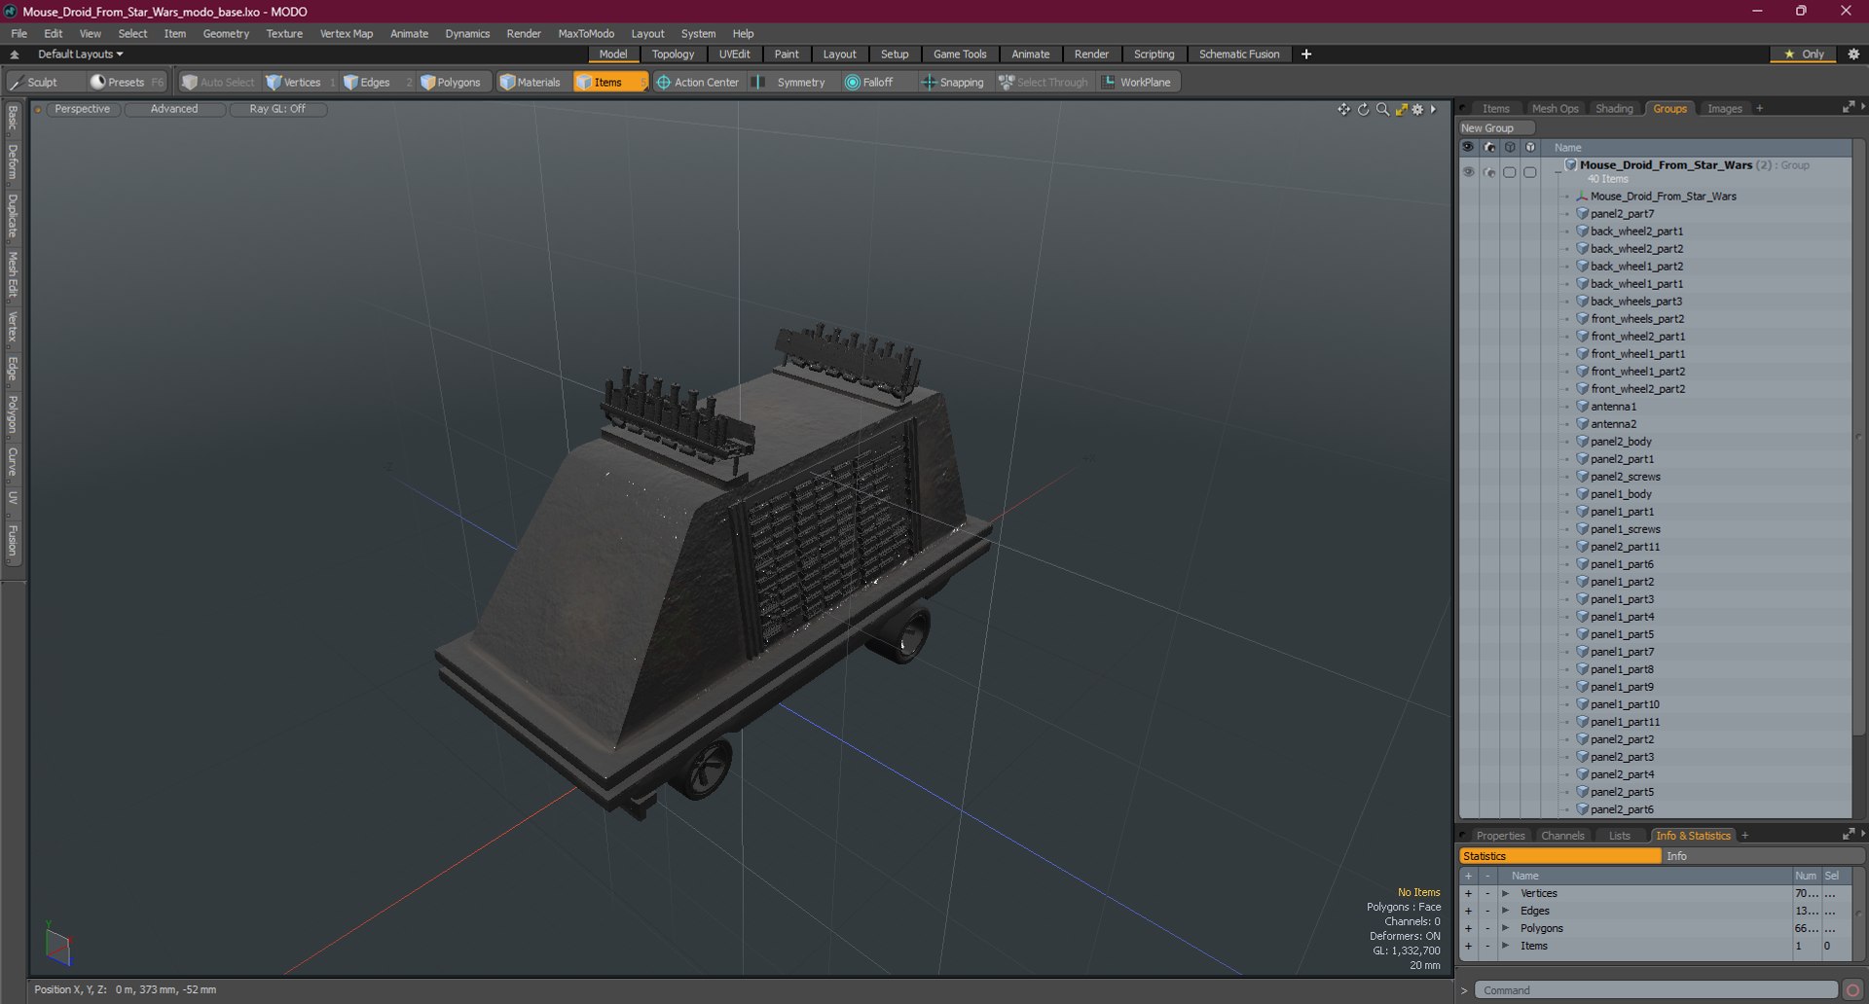Toggle fourth column checkbox of Mouse_Droid group

[1530, 172]
